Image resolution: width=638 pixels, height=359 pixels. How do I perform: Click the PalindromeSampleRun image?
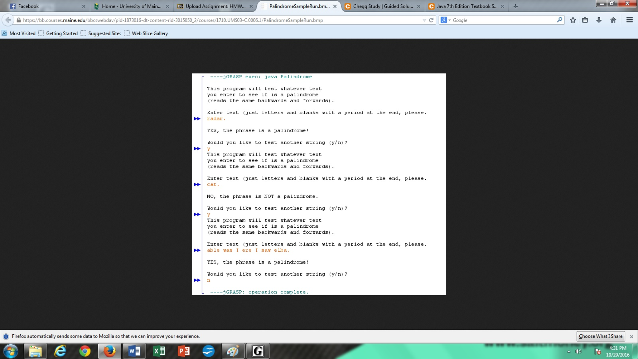tap(319, 184)
